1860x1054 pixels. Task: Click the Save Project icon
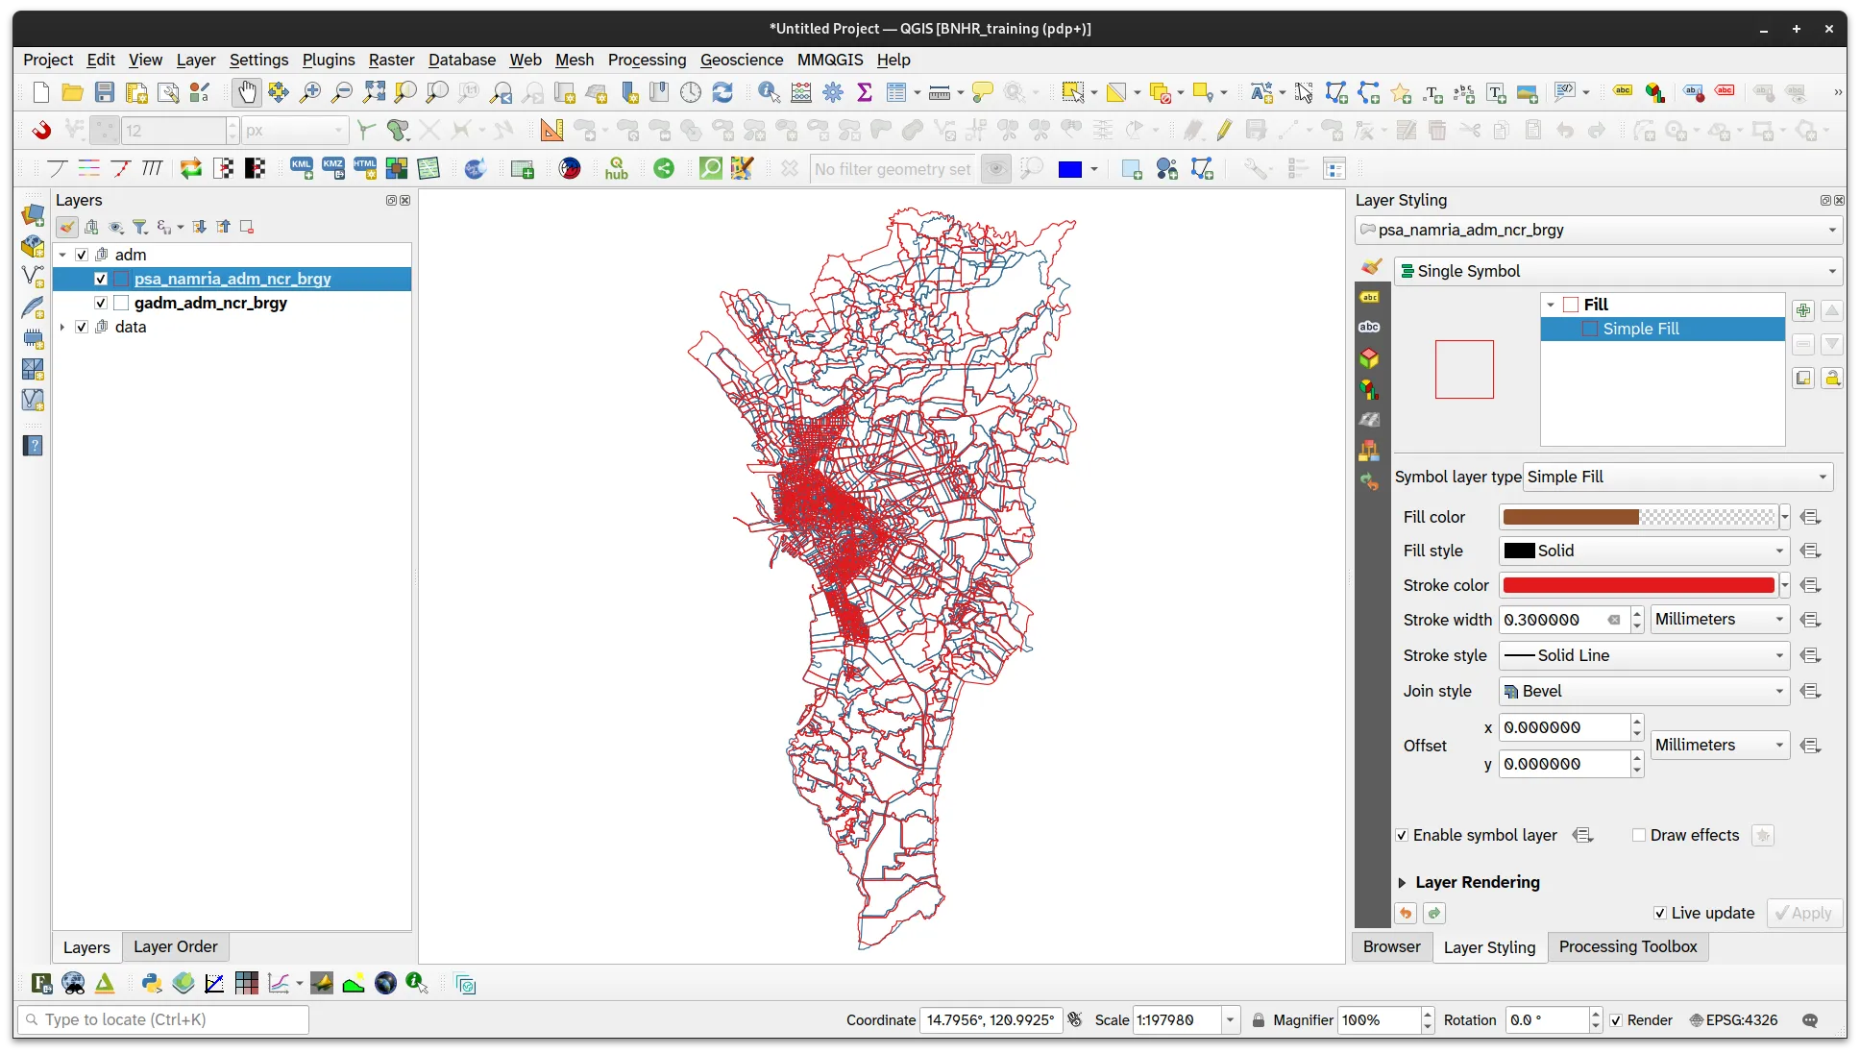(x=105, y=92)
